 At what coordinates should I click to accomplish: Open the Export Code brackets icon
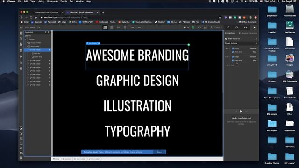coord(199,28)
